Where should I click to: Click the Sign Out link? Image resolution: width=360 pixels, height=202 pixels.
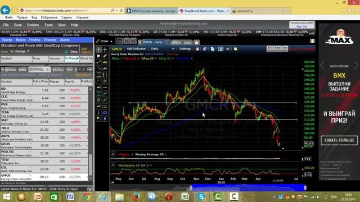[301, 26]
